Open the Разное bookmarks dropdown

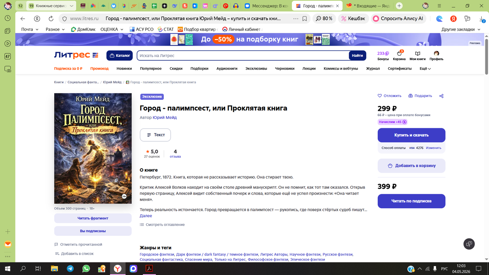click(56, 29)
